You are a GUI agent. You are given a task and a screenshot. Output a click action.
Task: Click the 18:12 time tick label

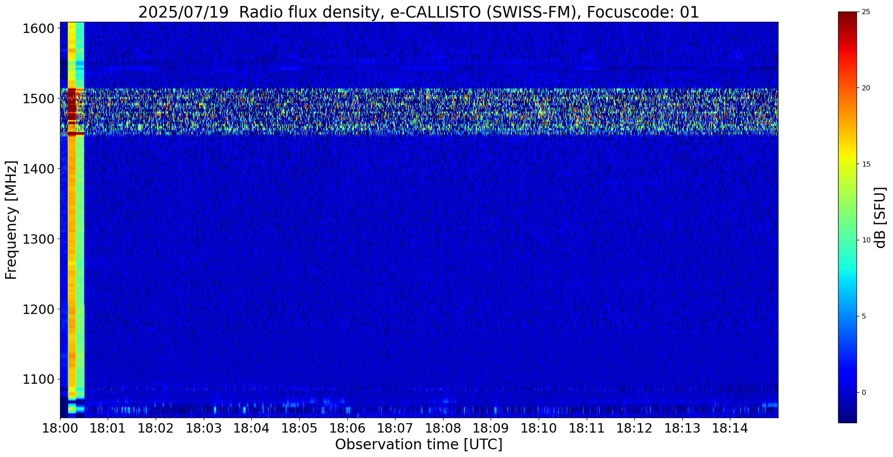click(635, 428)
